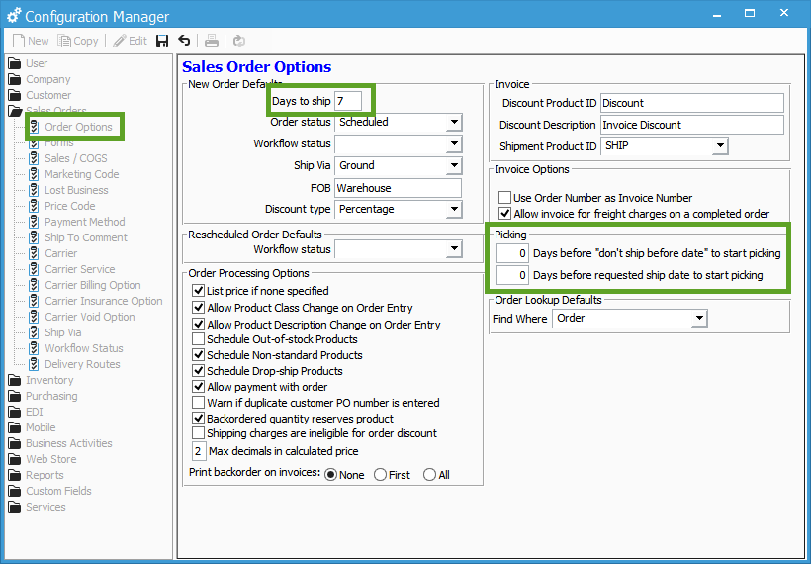The height and width of the screenshot is (564, 811).
Task: Toggle Schedule Drop-ship Products
Action: 198,371
